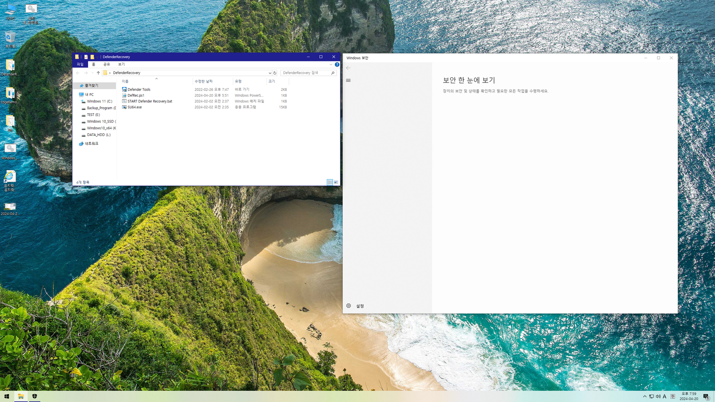Viewport: 715px width, 402px height.
Task: Click the new folder icon in title bar
Action: [92, 57]
